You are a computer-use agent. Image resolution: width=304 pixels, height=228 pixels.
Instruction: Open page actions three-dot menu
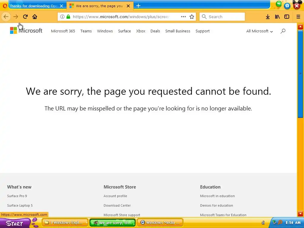coord(183,17)
